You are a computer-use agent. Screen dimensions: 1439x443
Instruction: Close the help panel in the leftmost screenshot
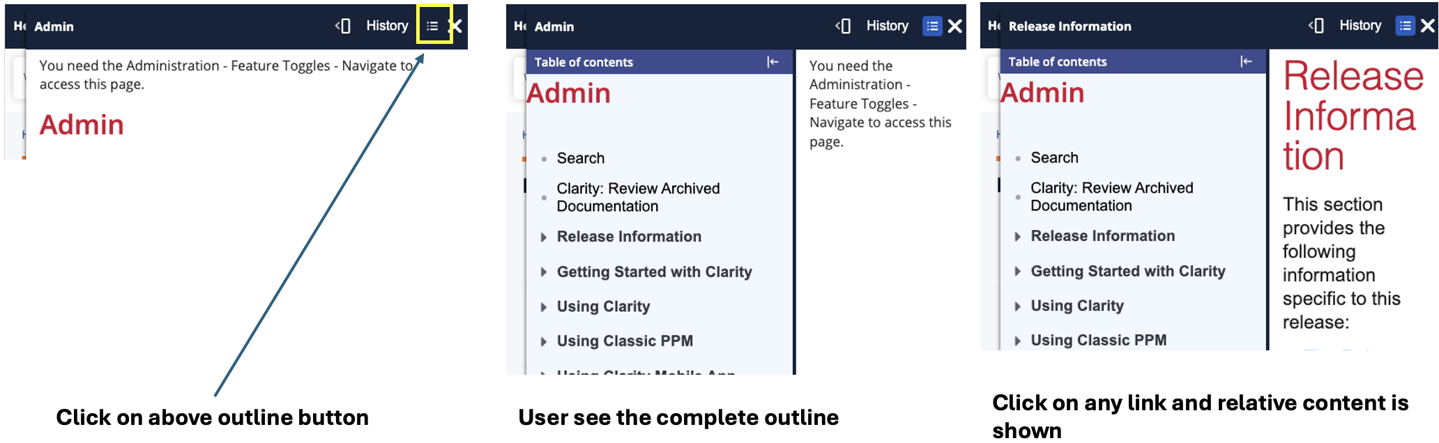[456, 26]
